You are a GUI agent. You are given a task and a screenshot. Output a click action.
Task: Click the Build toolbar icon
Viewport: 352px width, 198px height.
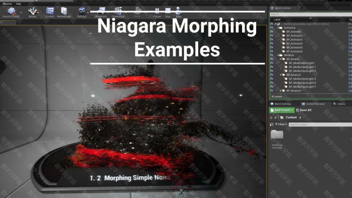137,11
